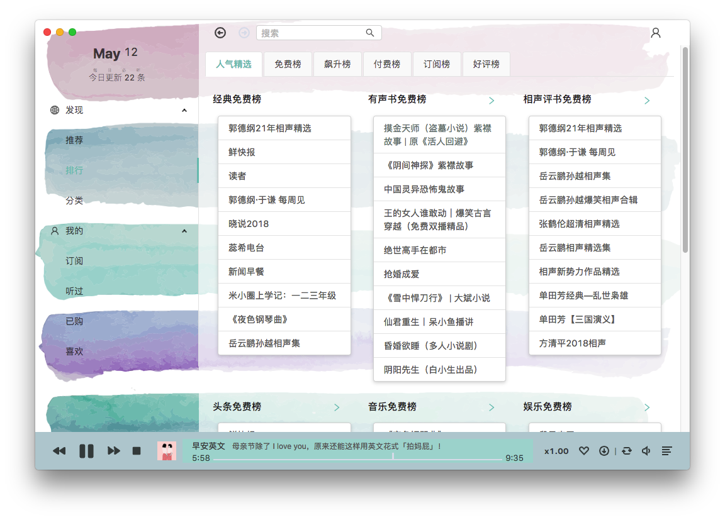Click the May 12 date header
This screenshot has width=725, height=520.
click(116, 53)
